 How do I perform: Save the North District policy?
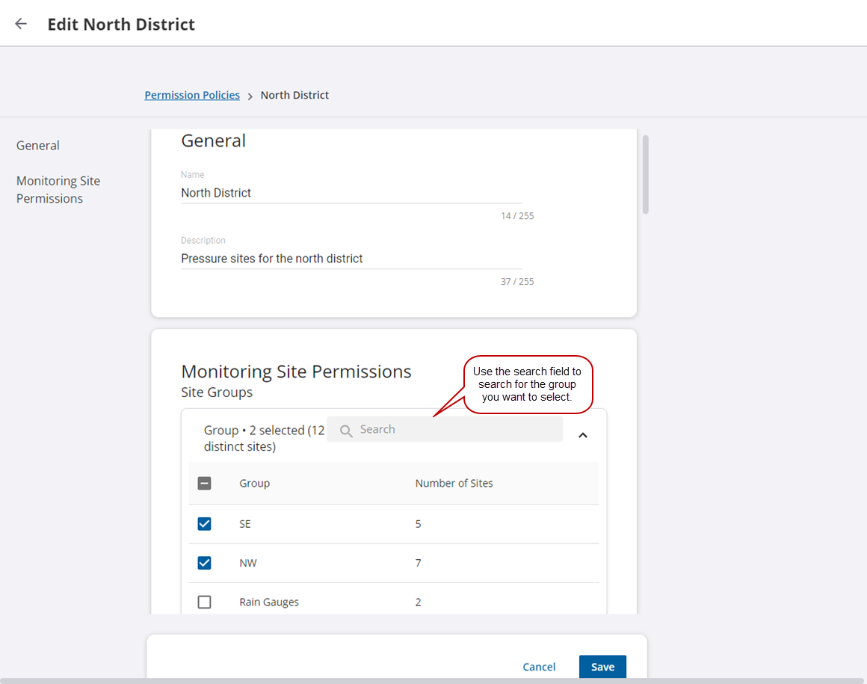tap(602, 667)
